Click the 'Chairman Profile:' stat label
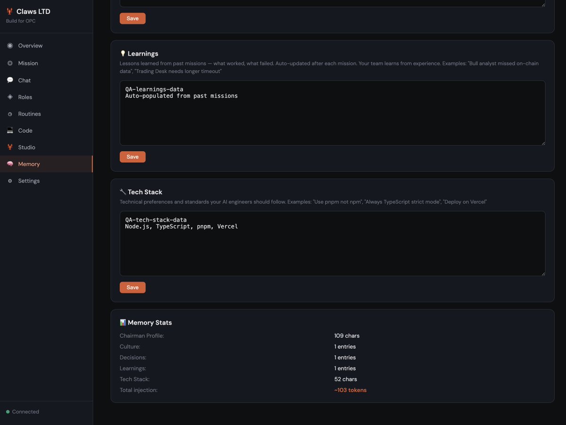 [x=141, y=336]
